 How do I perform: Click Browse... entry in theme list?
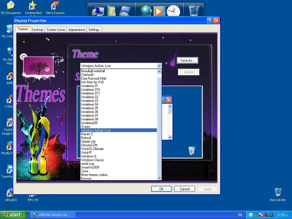(x=119, y=179)
